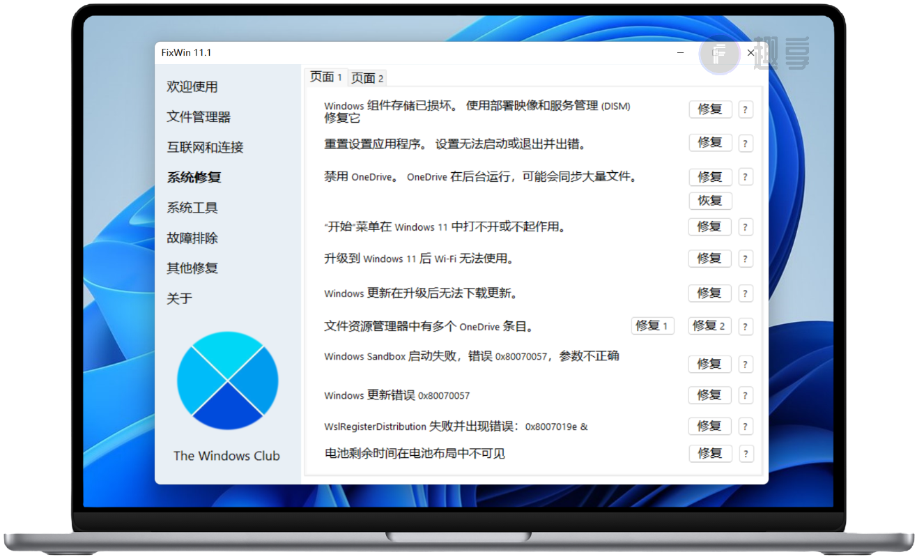Click 修复 for Windows 更新无法下载更新
Image resolution: width=917 pixels, height=559 pixels.
tap(710, 293)
